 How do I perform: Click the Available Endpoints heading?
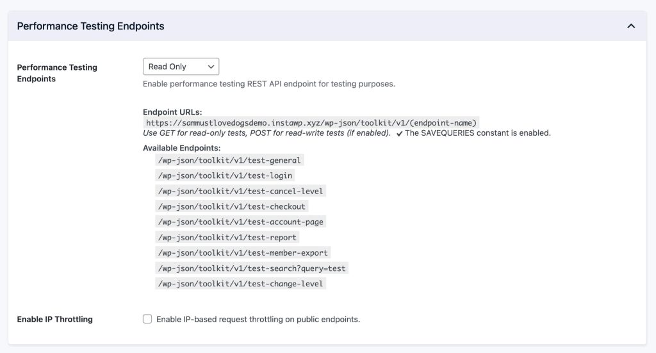coord(181,148)
